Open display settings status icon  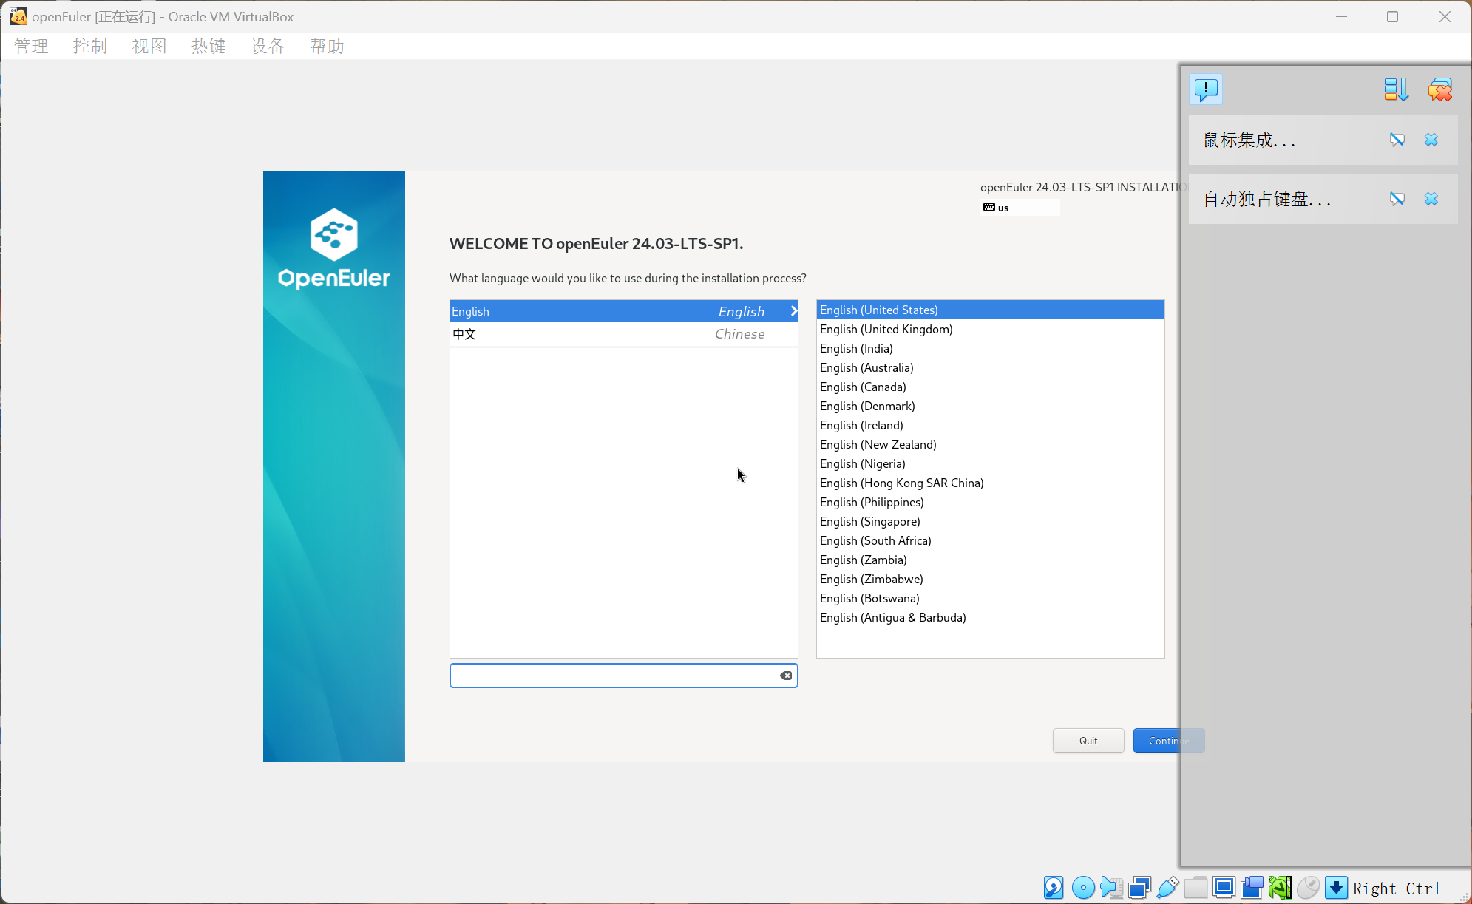[1224, 887]
